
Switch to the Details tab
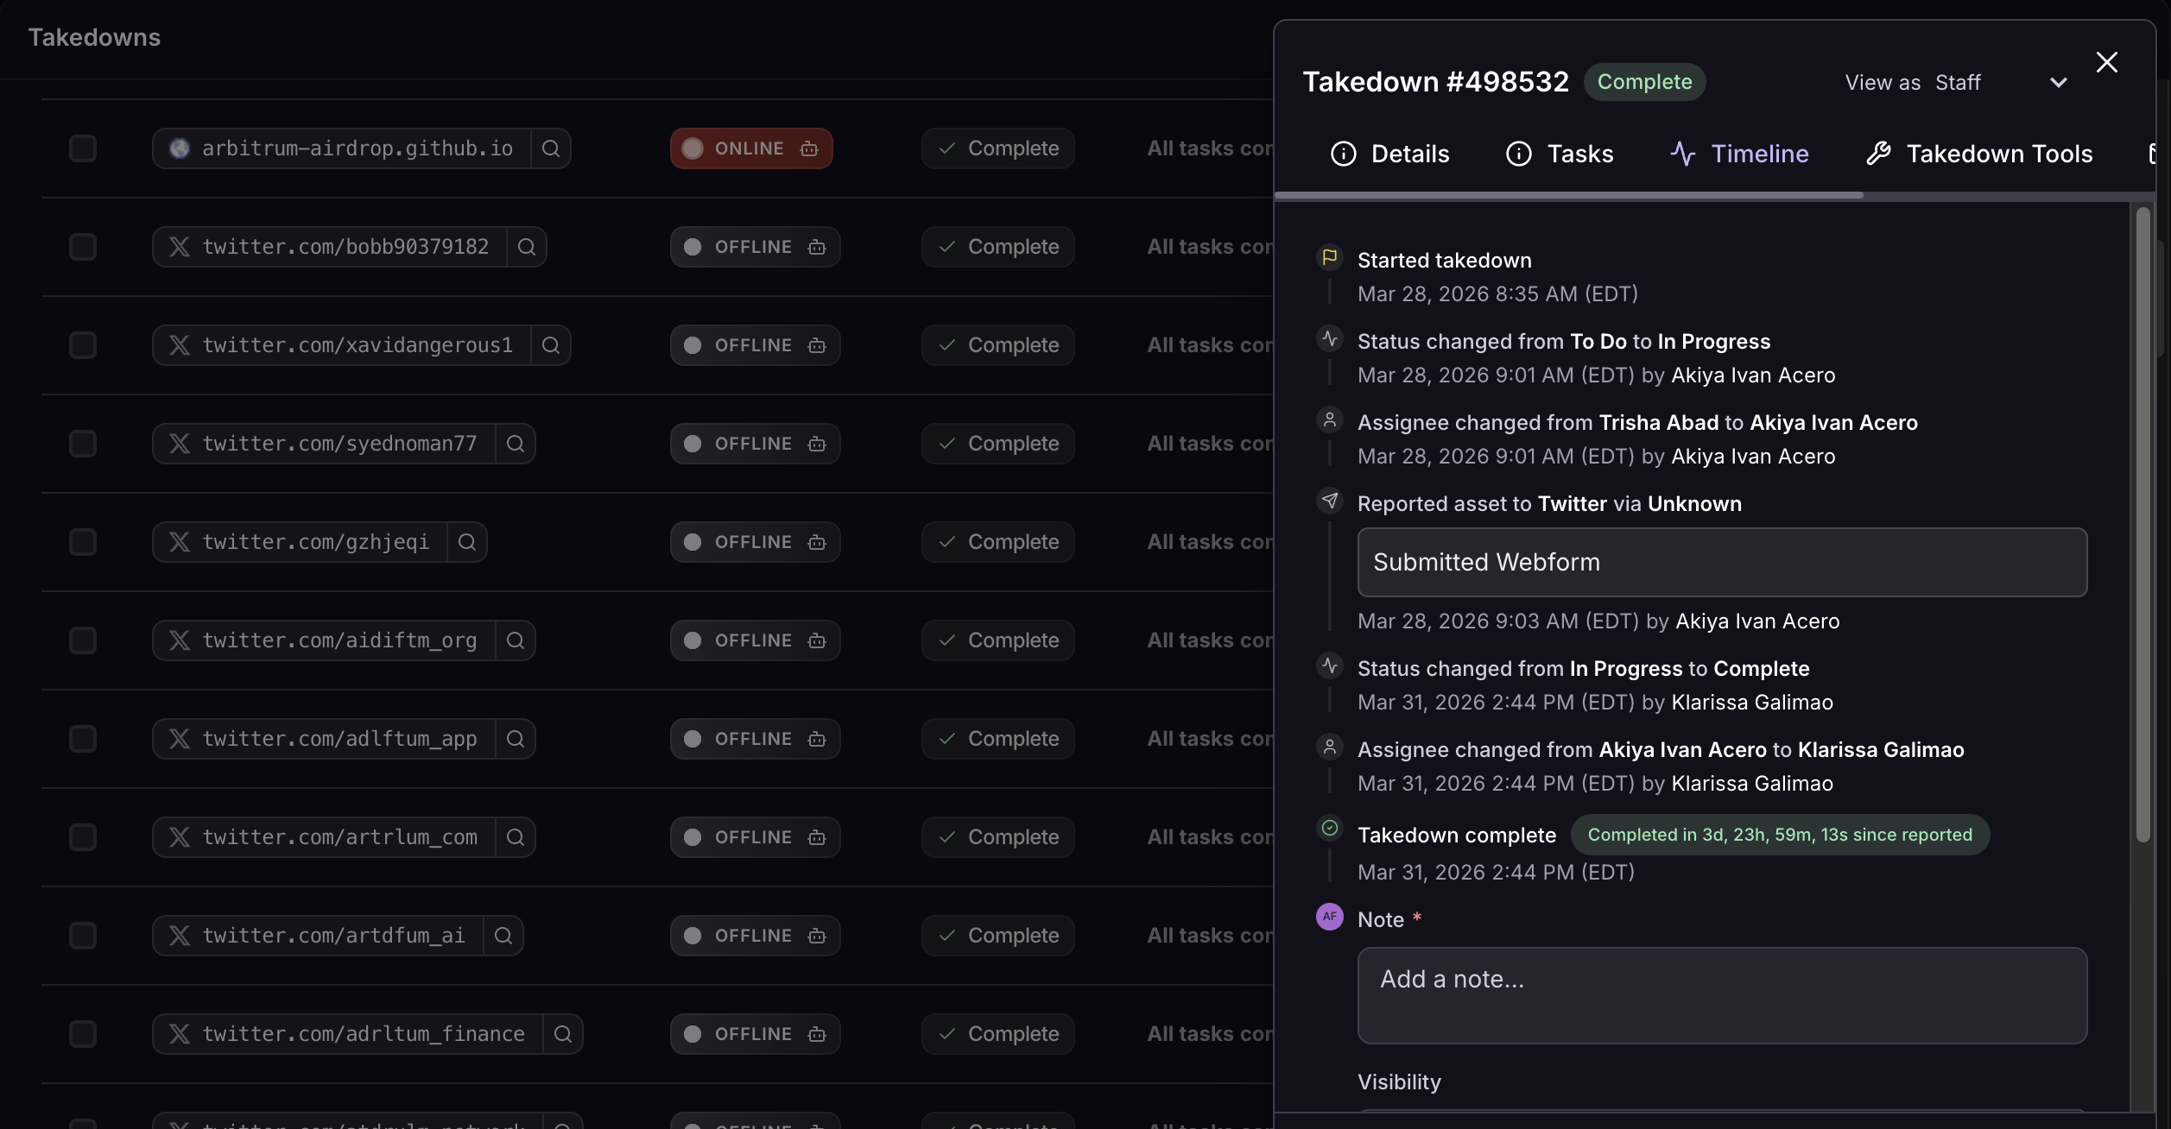tap(1390, 154)
